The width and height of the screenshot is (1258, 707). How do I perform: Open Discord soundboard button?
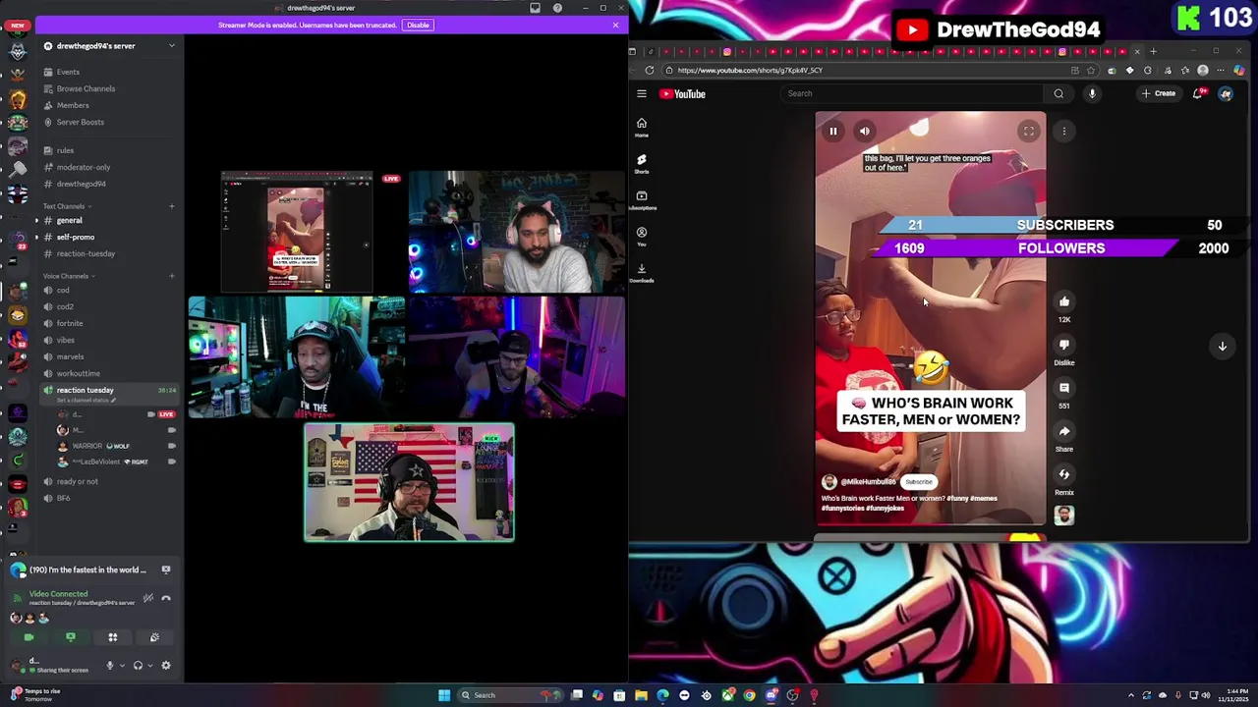(x=154, y=638)
